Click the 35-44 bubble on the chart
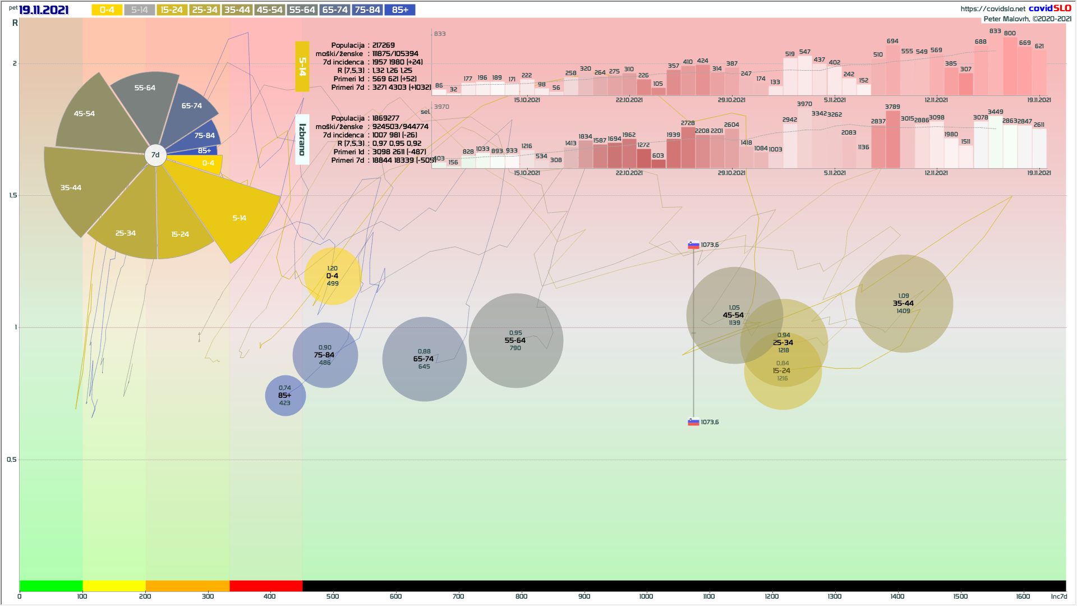The height and width of the screenshot is (606, 1077). pos(904,304)
